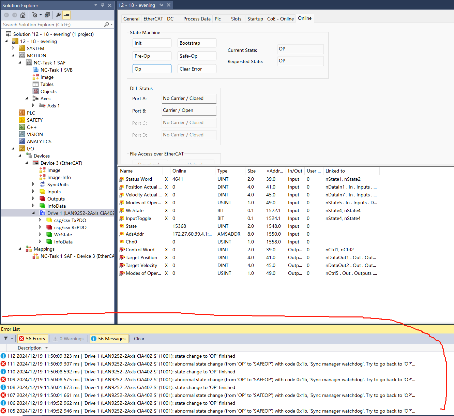This screenshot has width=454, height=416.
Task: Switch to the Process Data tab
Action: click(197, 19)
